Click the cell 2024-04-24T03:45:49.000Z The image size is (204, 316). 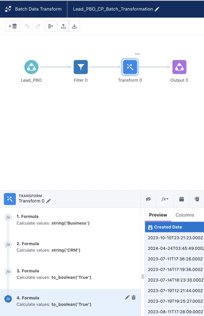pos(175,248)
